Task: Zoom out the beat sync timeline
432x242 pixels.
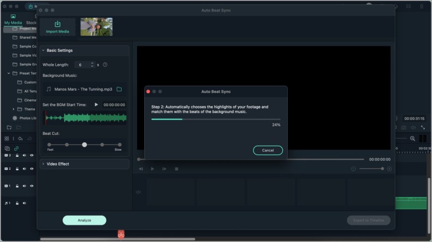Action: pyautogui.click(x=353, y=169)
